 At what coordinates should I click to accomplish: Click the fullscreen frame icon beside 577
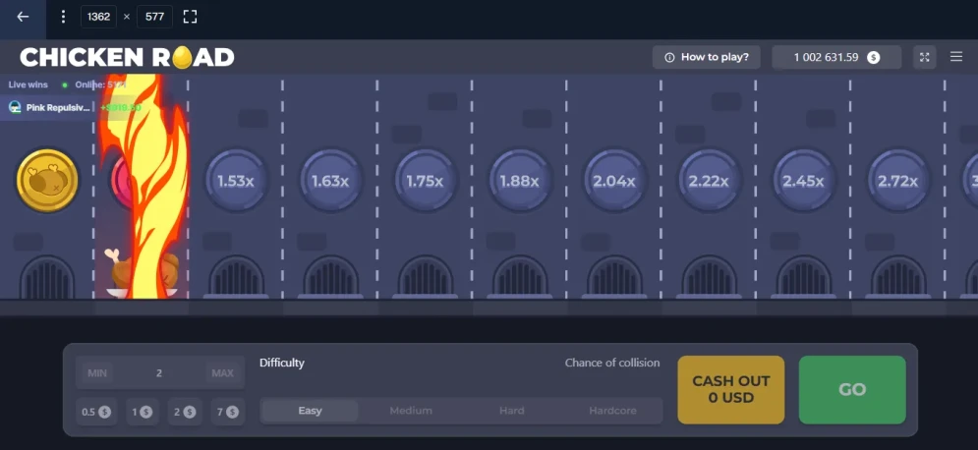191,17
